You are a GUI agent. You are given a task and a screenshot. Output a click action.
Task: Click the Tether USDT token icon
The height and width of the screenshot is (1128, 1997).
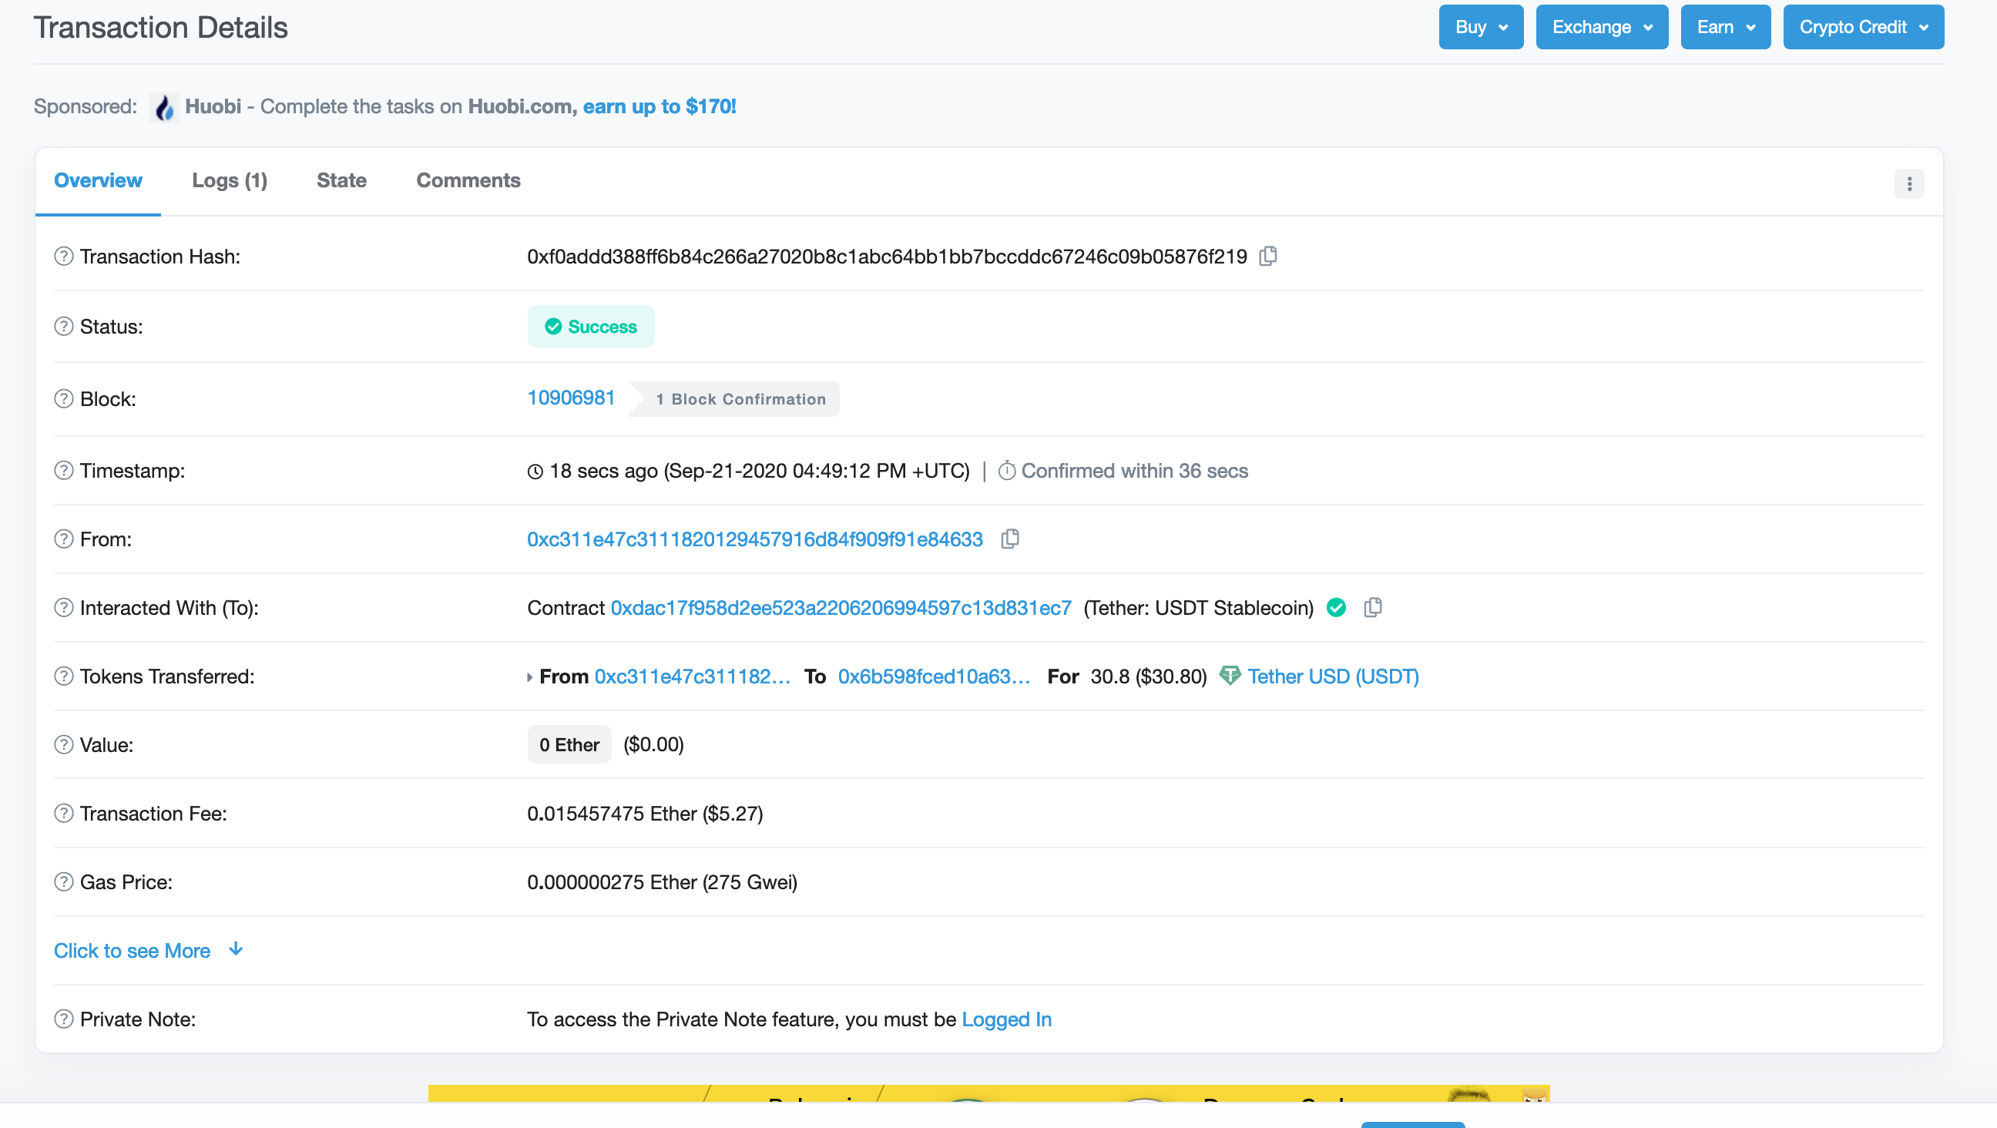click(1230, 676)
